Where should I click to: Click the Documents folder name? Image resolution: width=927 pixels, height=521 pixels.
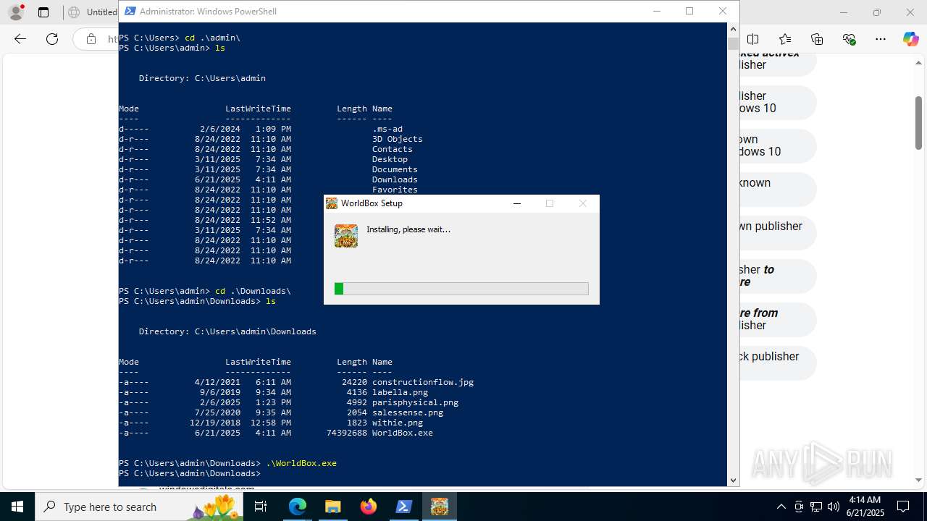click(x=395, y=169)
